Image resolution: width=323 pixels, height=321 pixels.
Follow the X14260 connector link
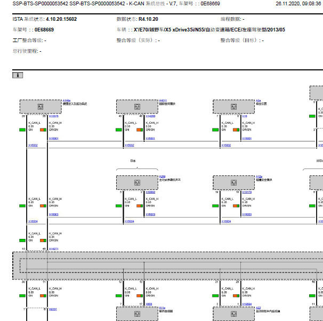tap(150, 116)
